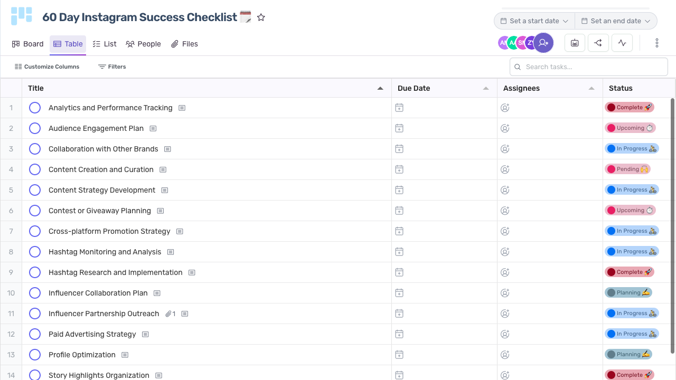The width and height of the screenshot is (676, 380).
Task: Open the Set an end date dropdown
Action: 616,21
